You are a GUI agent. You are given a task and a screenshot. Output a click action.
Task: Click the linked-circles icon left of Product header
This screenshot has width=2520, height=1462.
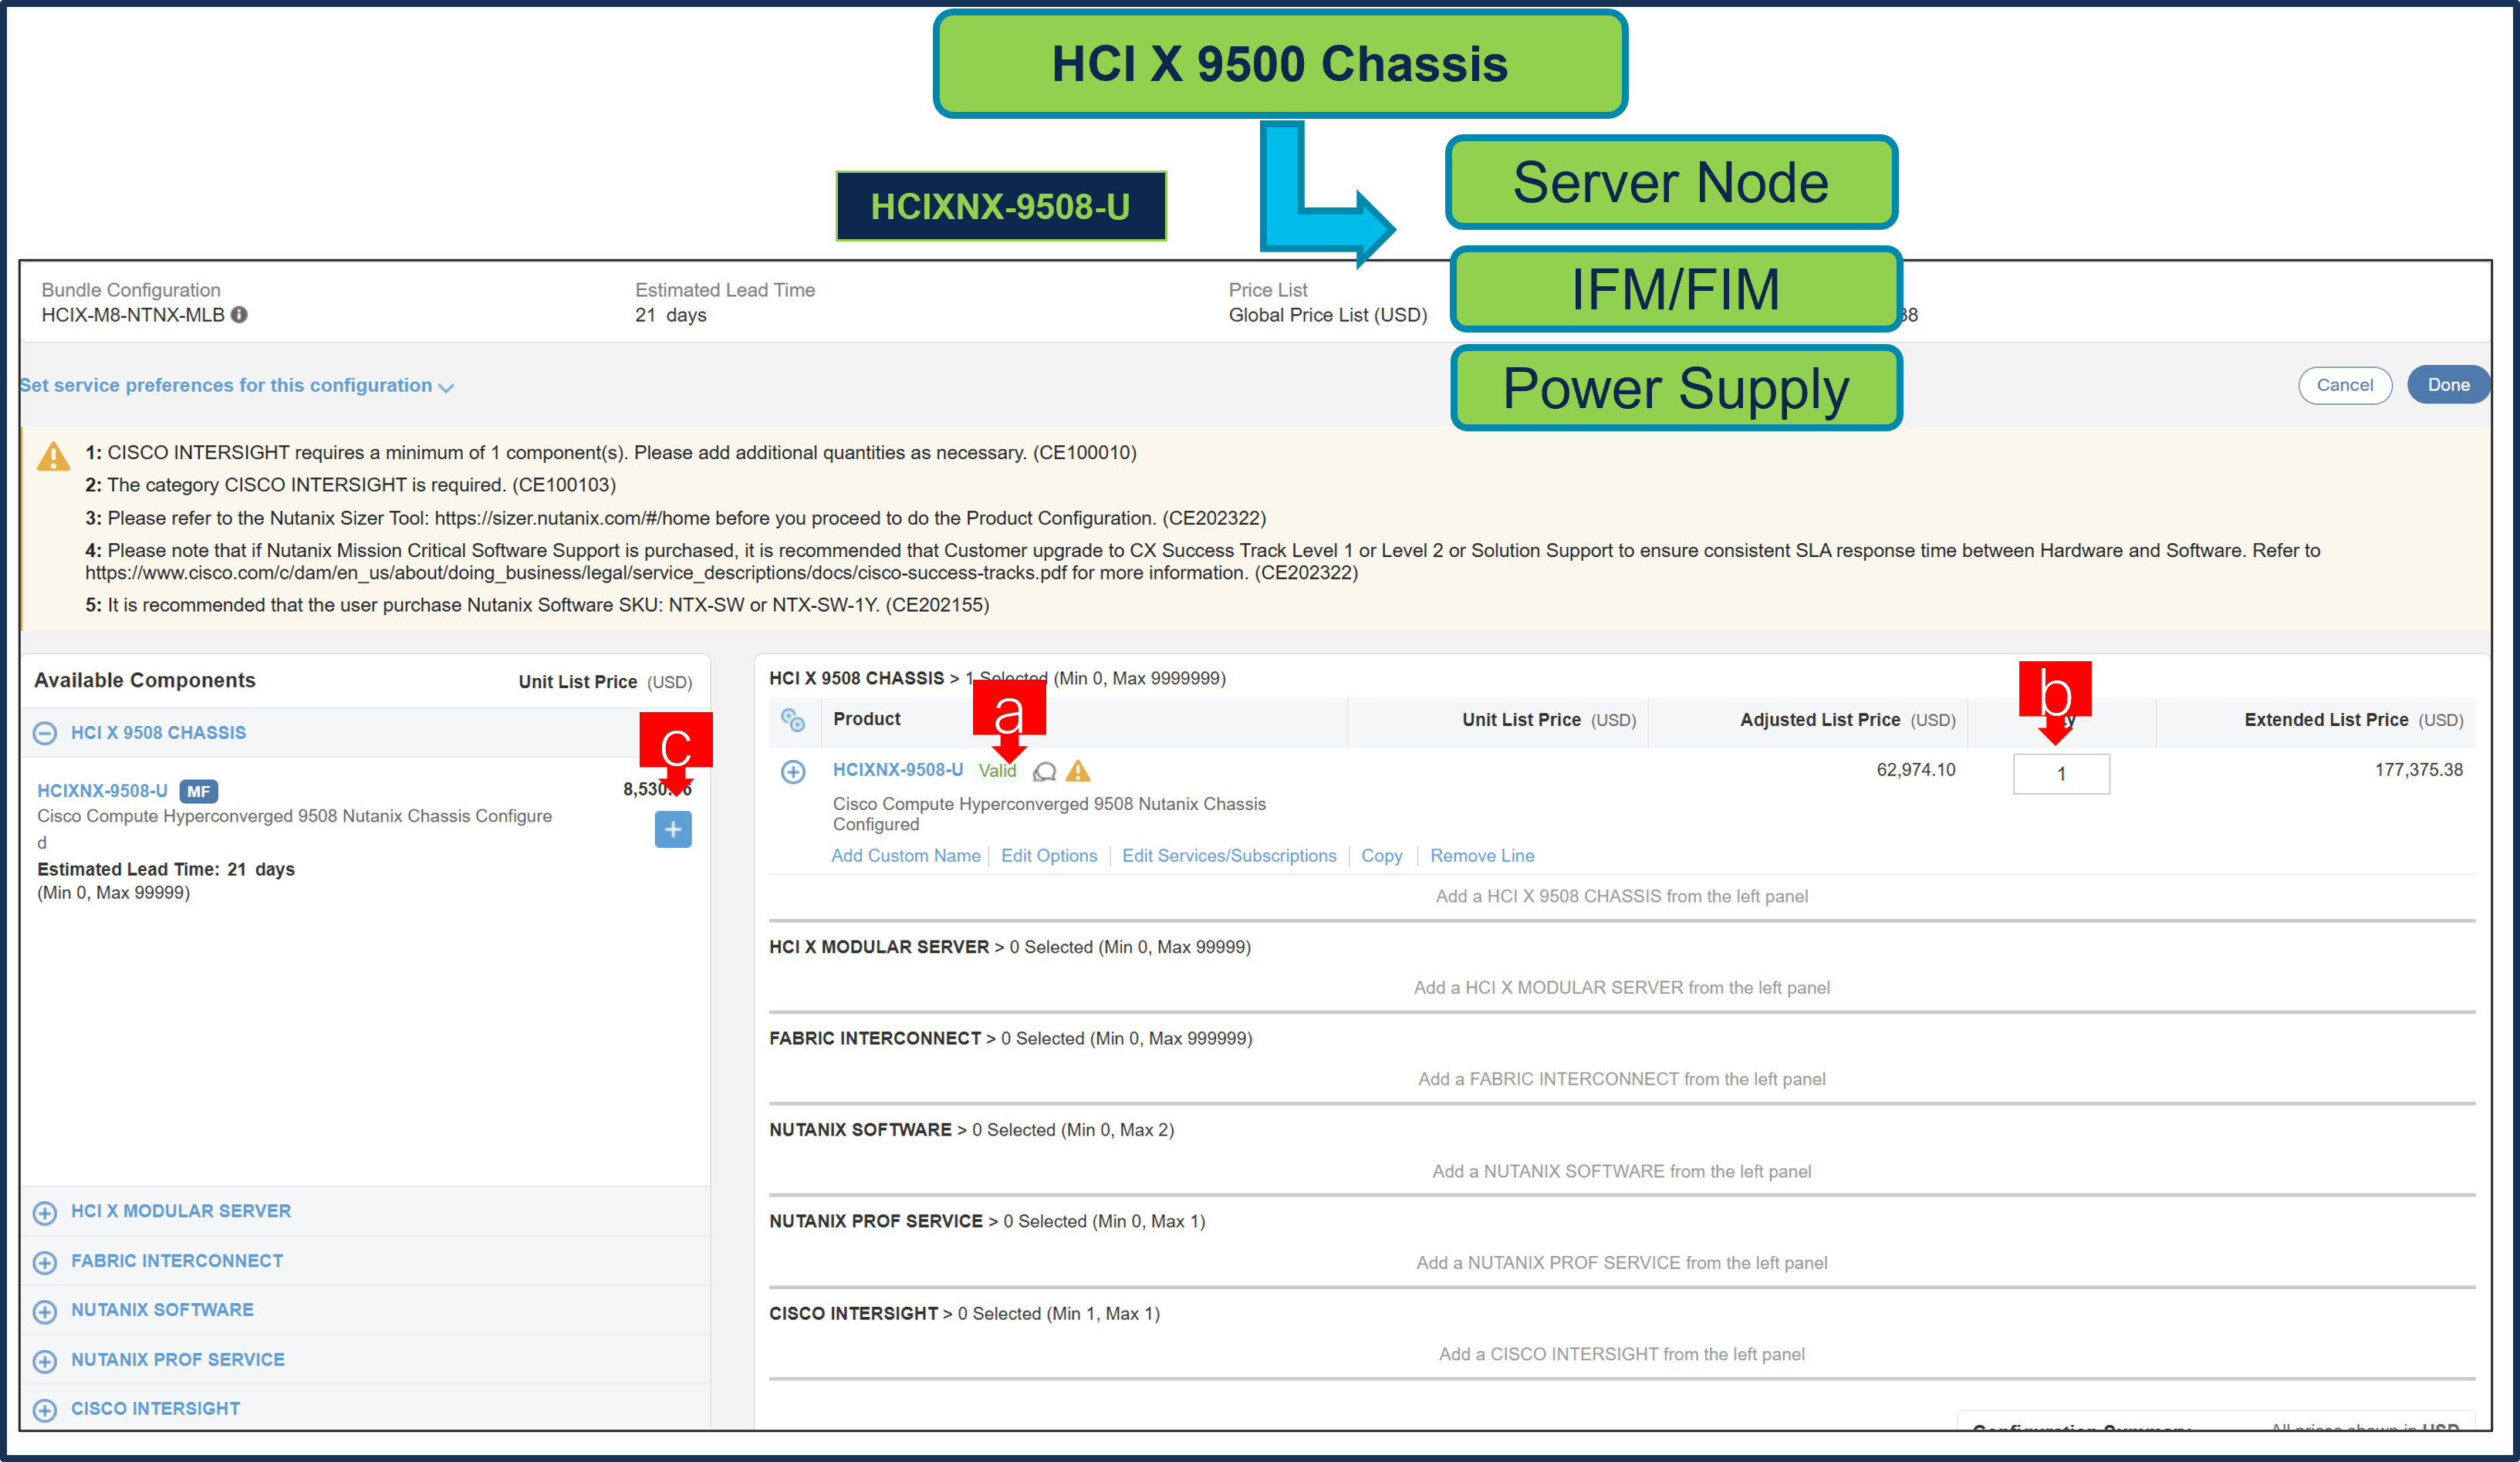(793, 720)
